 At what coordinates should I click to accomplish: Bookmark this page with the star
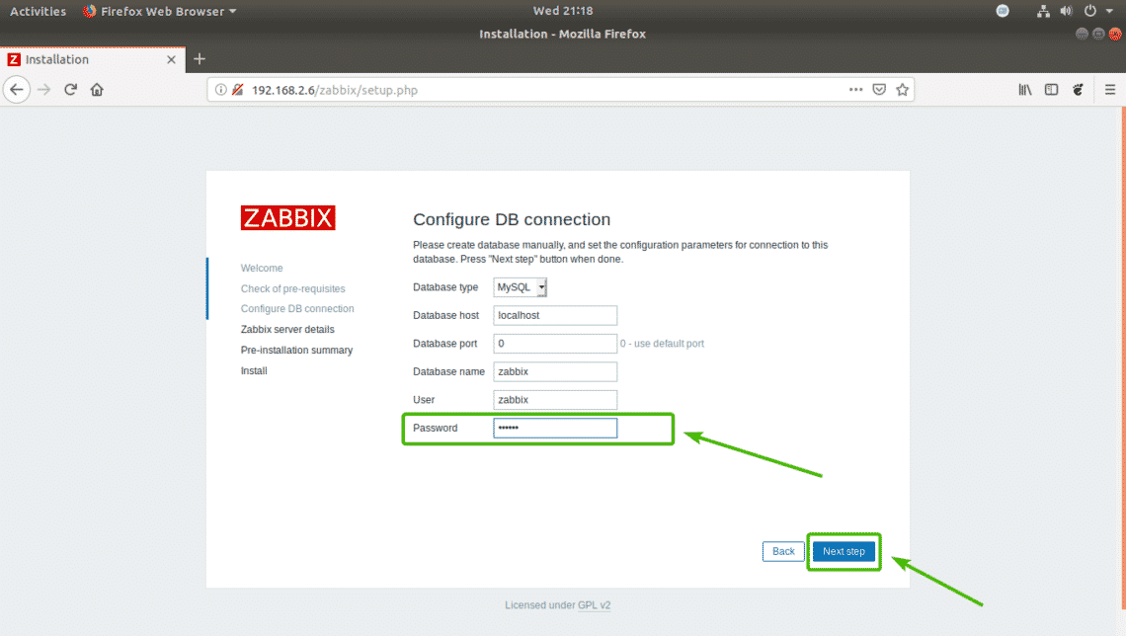click(903, 90)
